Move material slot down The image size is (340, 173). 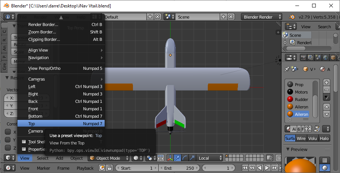(x=327, y=114)
